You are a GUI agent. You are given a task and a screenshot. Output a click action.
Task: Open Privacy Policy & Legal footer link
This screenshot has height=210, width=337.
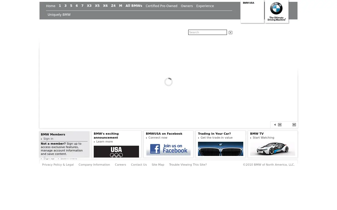click(x=58, y=165)
